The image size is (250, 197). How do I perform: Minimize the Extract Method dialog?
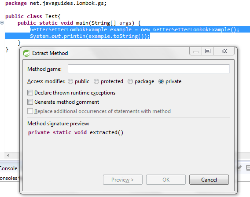point(195,51)
